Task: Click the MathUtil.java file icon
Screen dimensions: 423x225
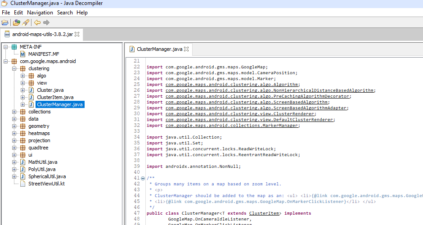Action: pyautogui.click(x=23, y=162)
